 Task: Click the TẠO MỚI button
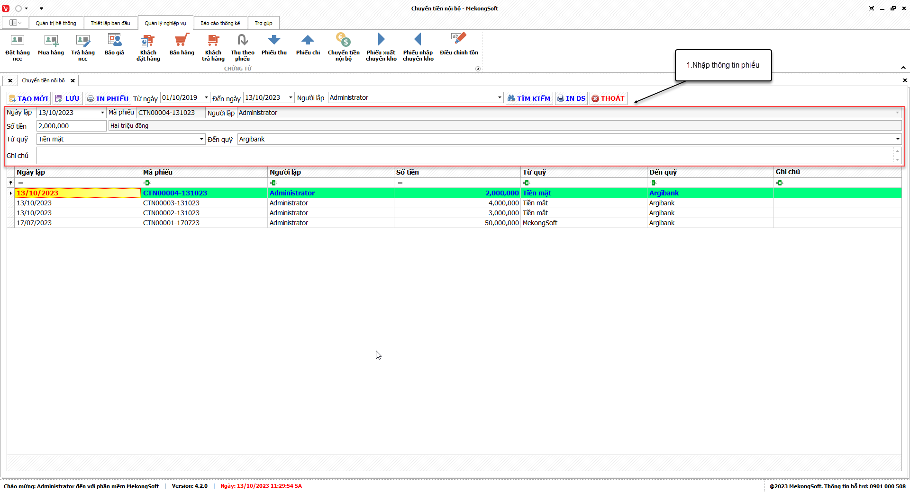[28, 98]
